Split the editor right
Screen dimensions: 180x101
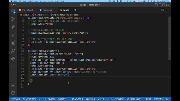(163, 10)
